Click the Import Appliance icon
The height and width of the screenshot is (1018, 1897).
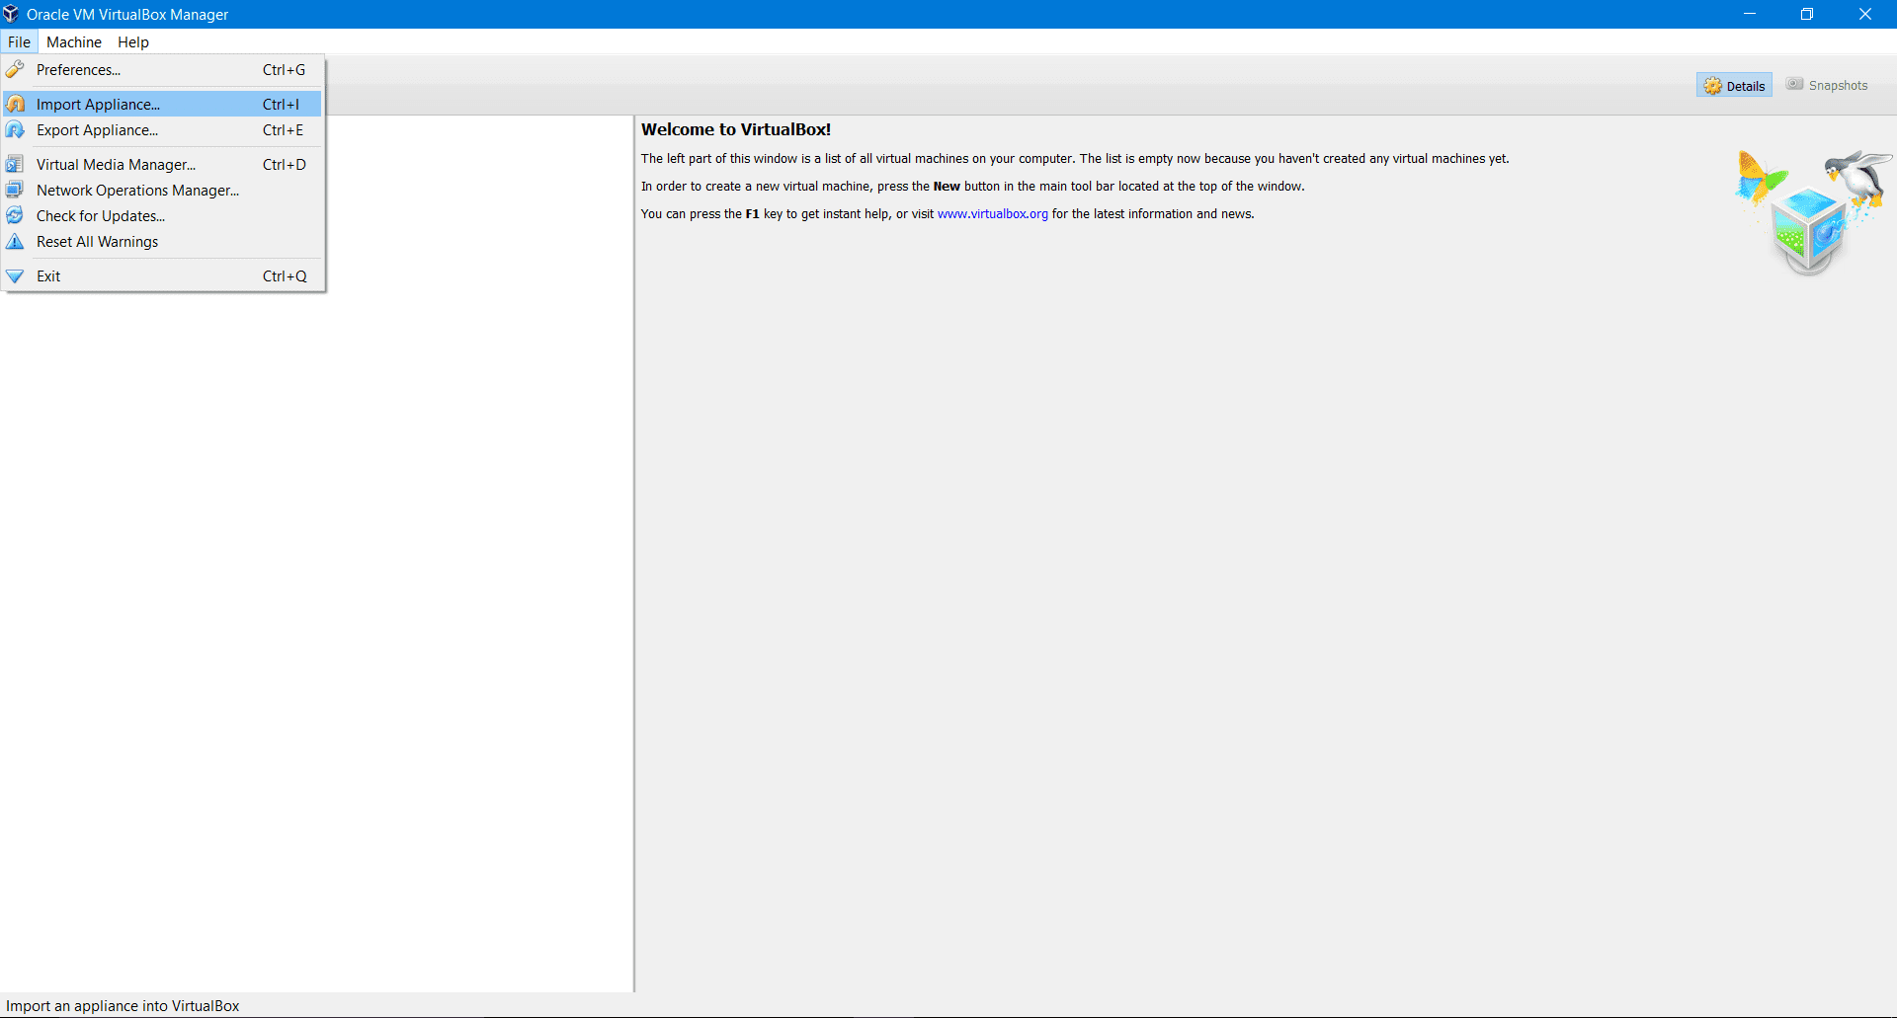pyautogui.click(x=15, y=104)
